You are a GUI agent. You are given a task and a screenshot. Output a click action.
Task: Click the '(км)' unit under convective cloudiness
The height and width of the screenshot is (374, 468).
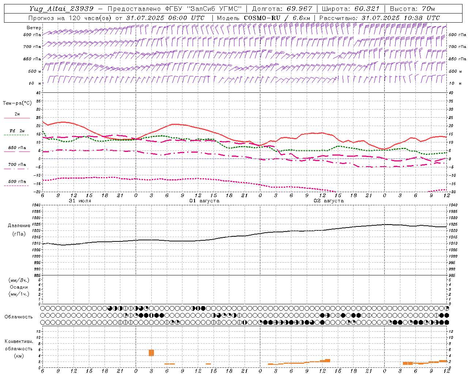coord(19,356)
